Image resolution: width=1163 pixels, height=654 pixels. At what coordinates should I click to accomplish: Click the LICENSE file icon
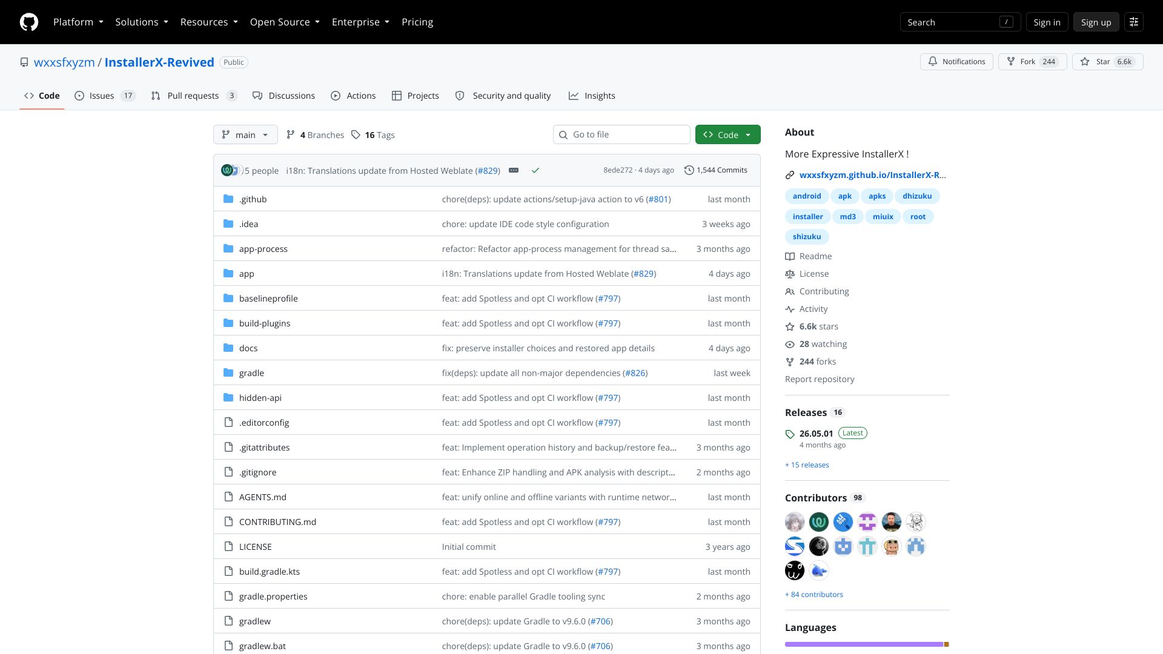click(228, 547)
